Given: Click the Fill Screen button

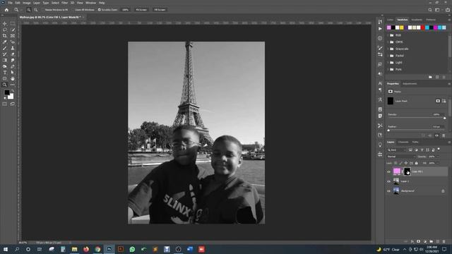Looking at the screenshot, I should tap(160, 10).
